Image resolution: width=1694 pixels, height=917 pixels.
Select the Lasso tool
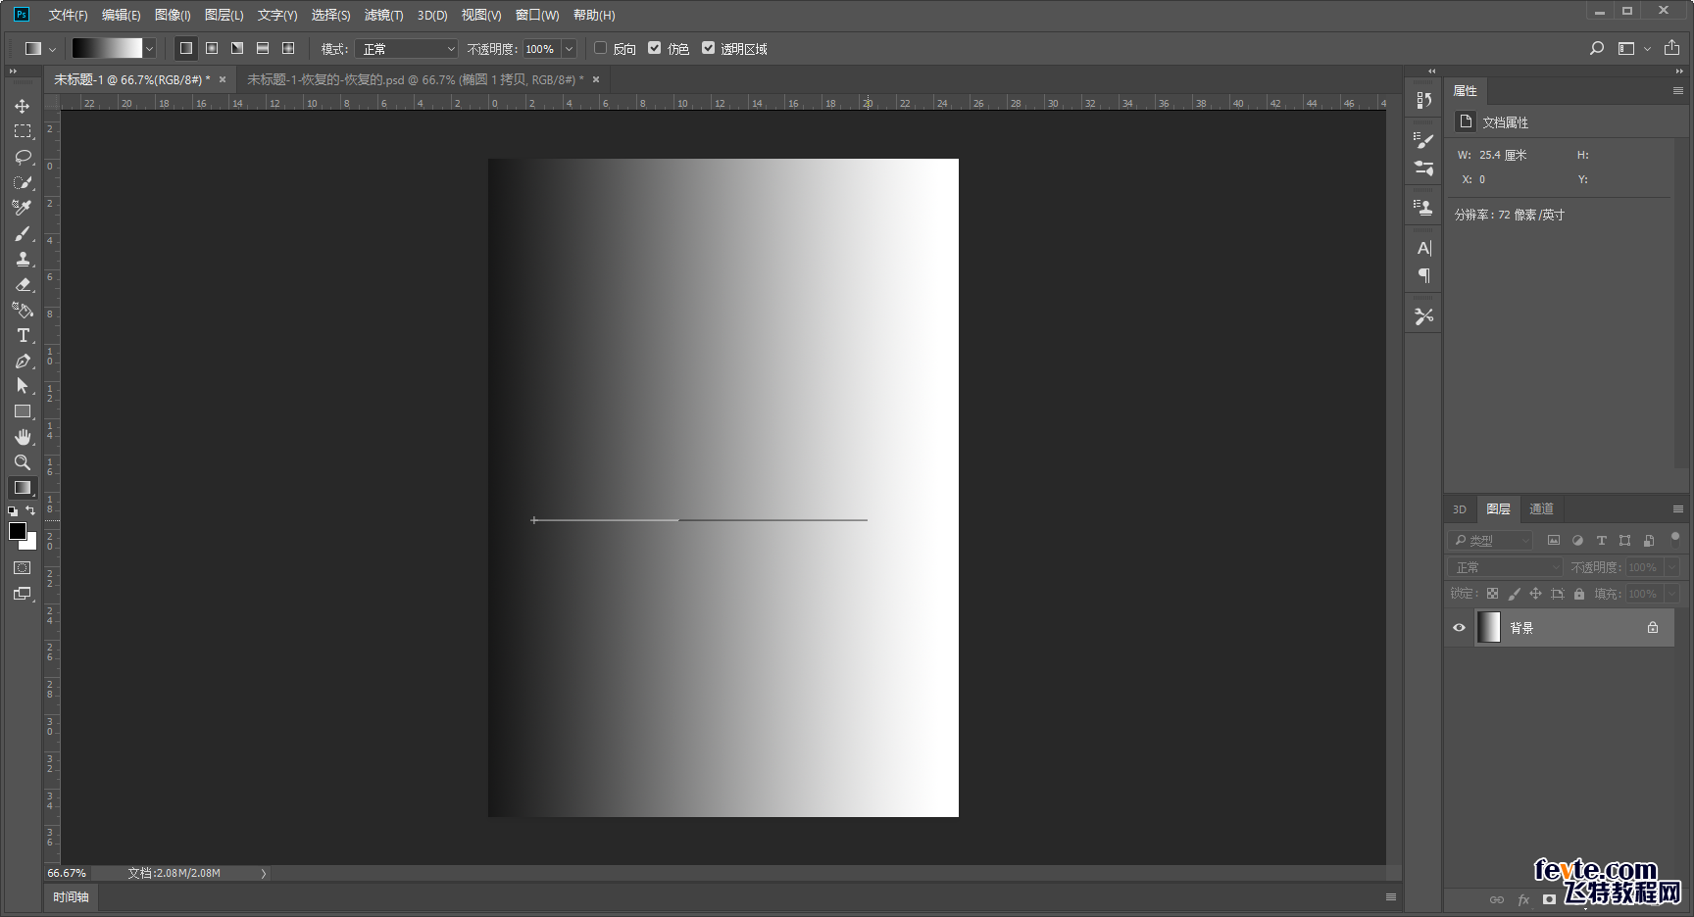(x=23, y=157)
